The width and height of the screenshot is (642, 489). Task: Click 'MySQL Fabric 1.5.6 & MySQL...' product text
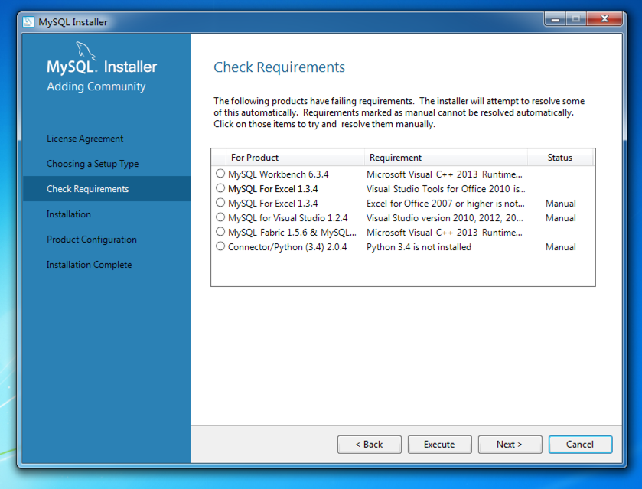pos(292,233)
